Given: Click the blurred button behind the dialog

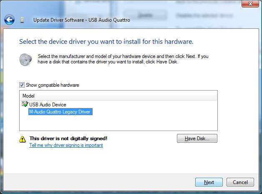Looking at the screenshot, I should (144, 15).
